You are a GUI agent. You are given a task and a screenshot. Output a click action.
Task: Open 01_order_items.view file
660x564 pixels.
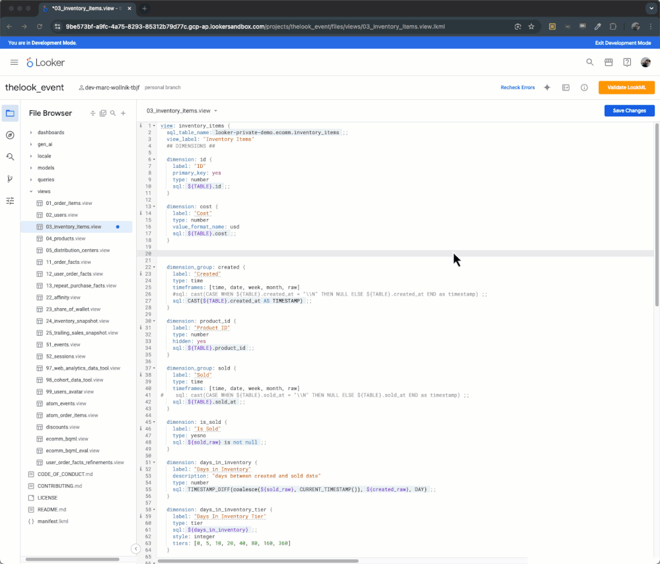(x=69, y=203)
